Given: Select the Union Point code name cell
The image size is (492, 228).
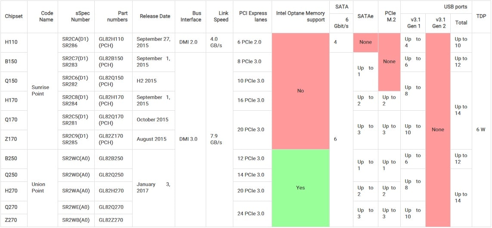Looking at the screenshot, I should [x=38, y=187].
